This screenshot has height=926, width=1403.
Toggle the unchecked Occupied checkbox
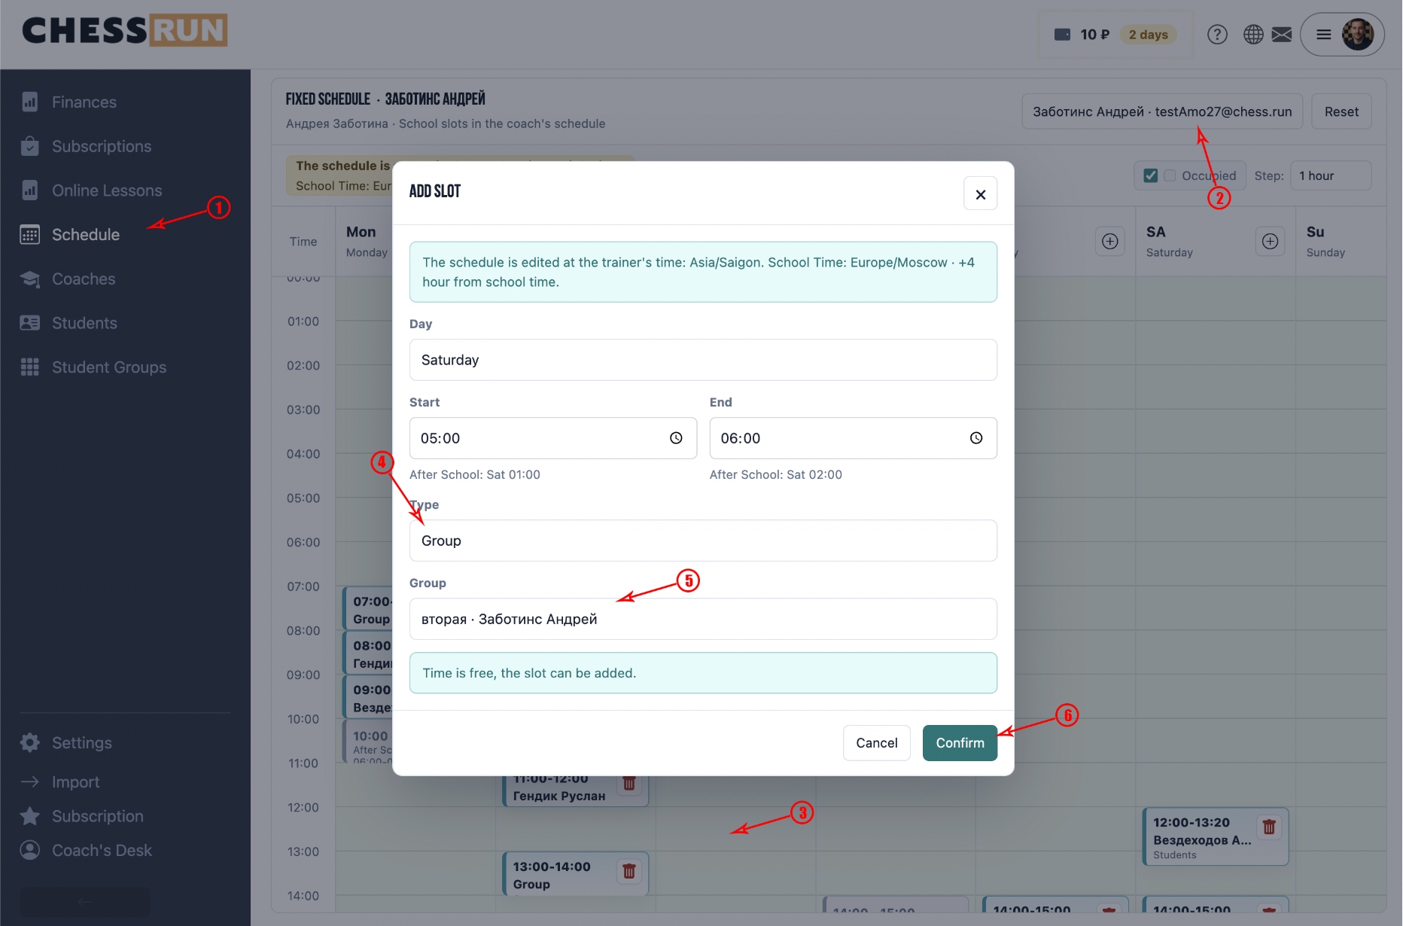pyautogui.click(x=1170, y=175)
